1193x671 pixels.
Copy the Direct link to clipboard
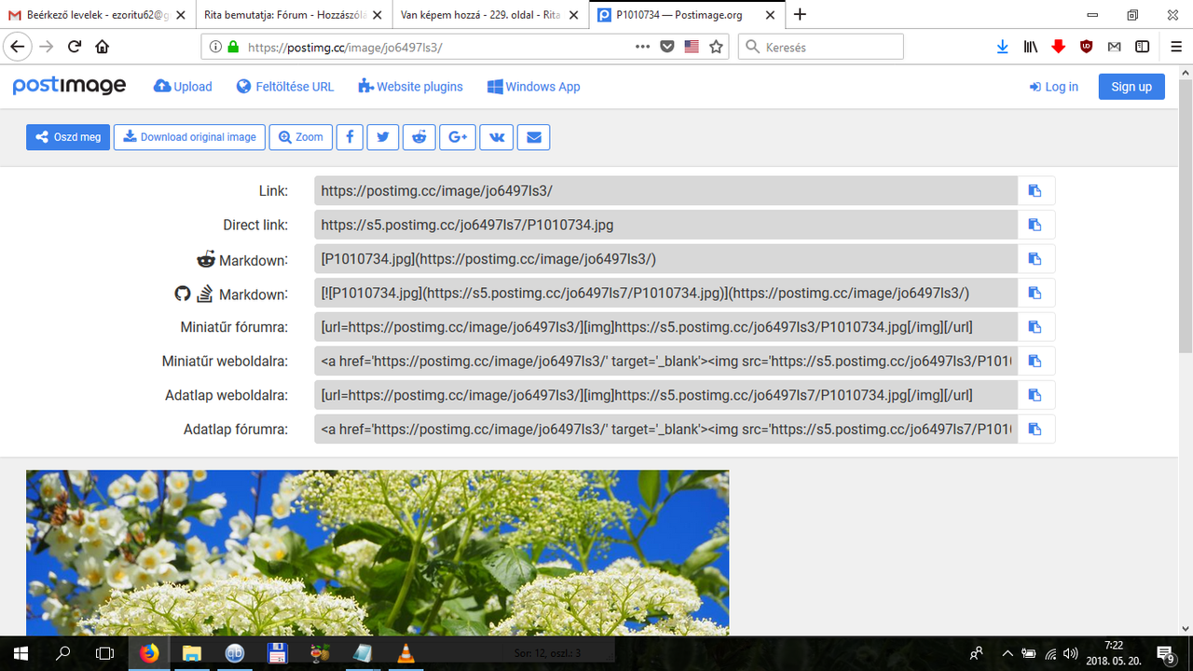[x=1035, y=224]
